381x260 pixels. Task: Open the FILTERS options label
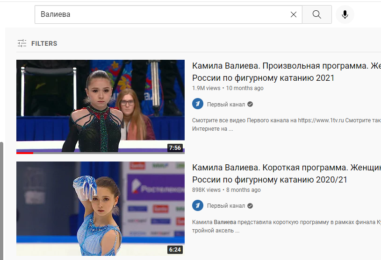(x=44, y=43)
